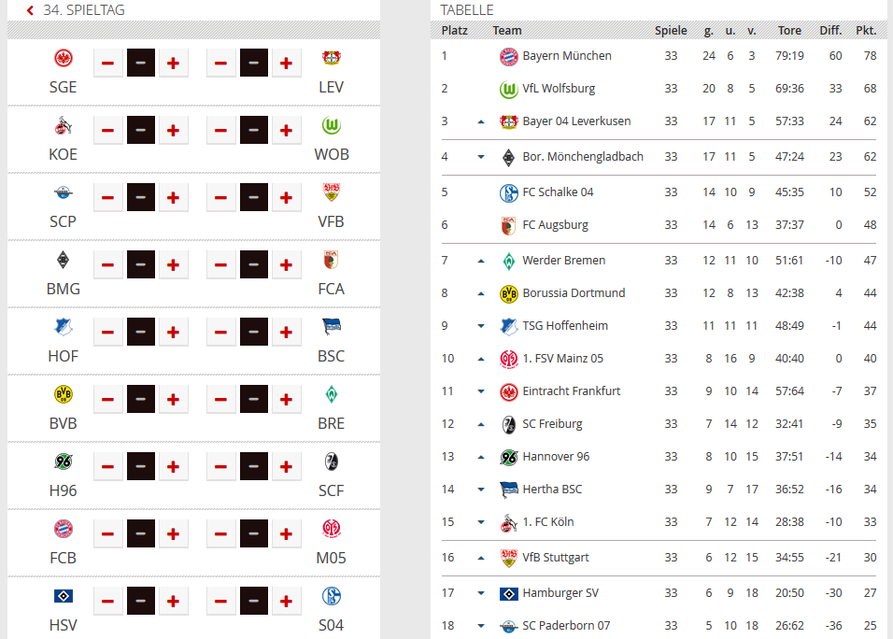
Task: Go back using the 34. Spieltag arrow
Action: (30, 10)
